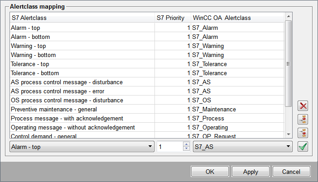Select the 'Tolerance - bottom' row
Viewport: 318px width, 182px height.
[147, 73]
